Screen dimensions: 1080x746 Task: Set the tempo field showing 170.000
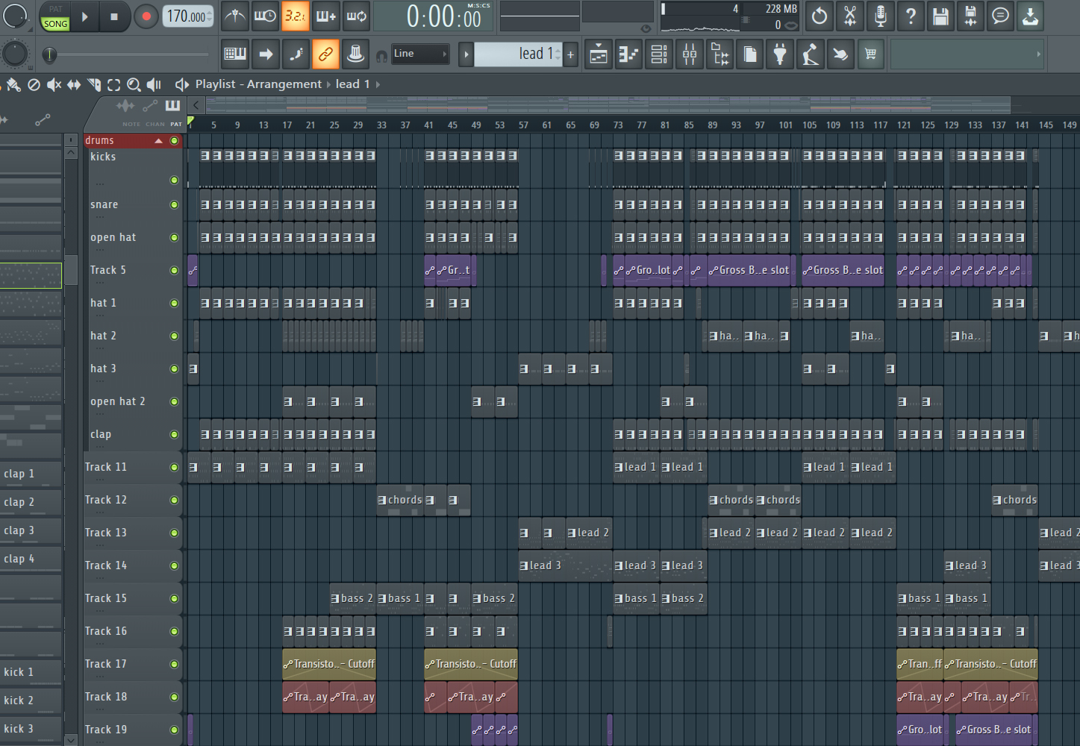[x=187, y=16]
